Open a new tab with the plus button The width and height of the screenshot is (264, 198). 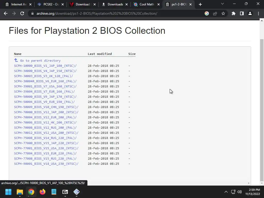[200, 4]
